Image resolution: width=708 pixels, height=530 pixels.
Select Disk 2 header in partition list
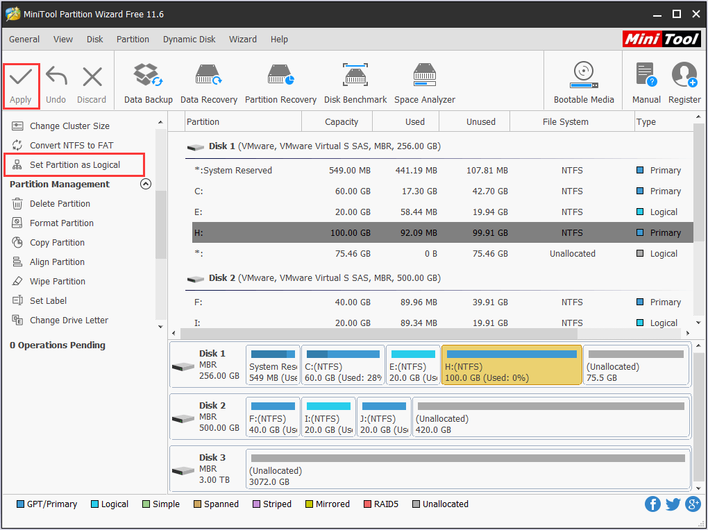[x=314, y=278]
